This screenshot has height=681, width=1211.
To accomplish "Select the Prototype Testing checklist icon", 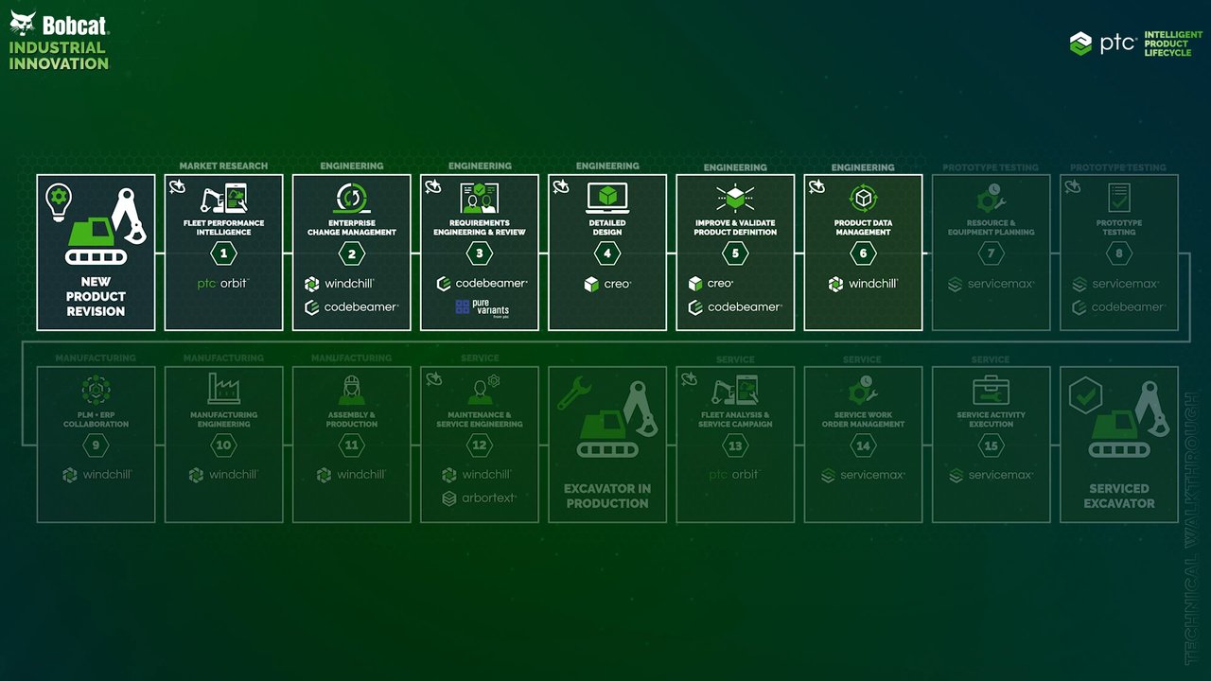I will coord(1119,198).
